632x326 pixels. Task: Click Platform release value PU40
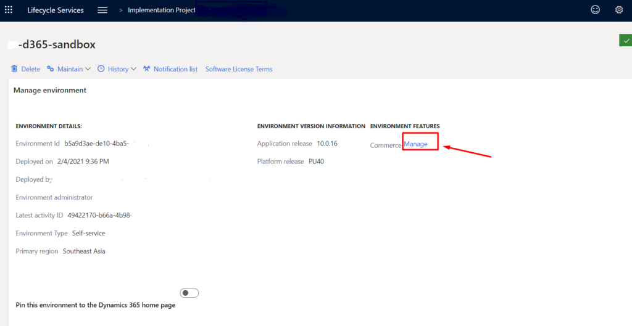317,161
